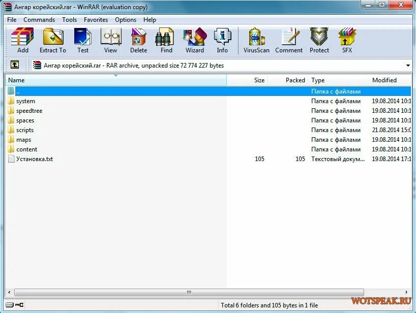Image resolution: width=416 pixels, height=313 pixels.
Task: Select the Установка.txt file icon
Action: 11,159
